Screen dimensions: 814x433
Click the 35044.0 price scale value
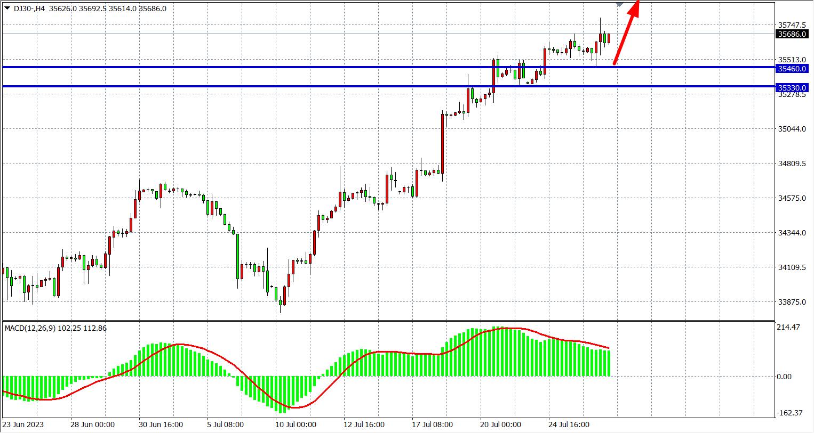click(792, 129)
